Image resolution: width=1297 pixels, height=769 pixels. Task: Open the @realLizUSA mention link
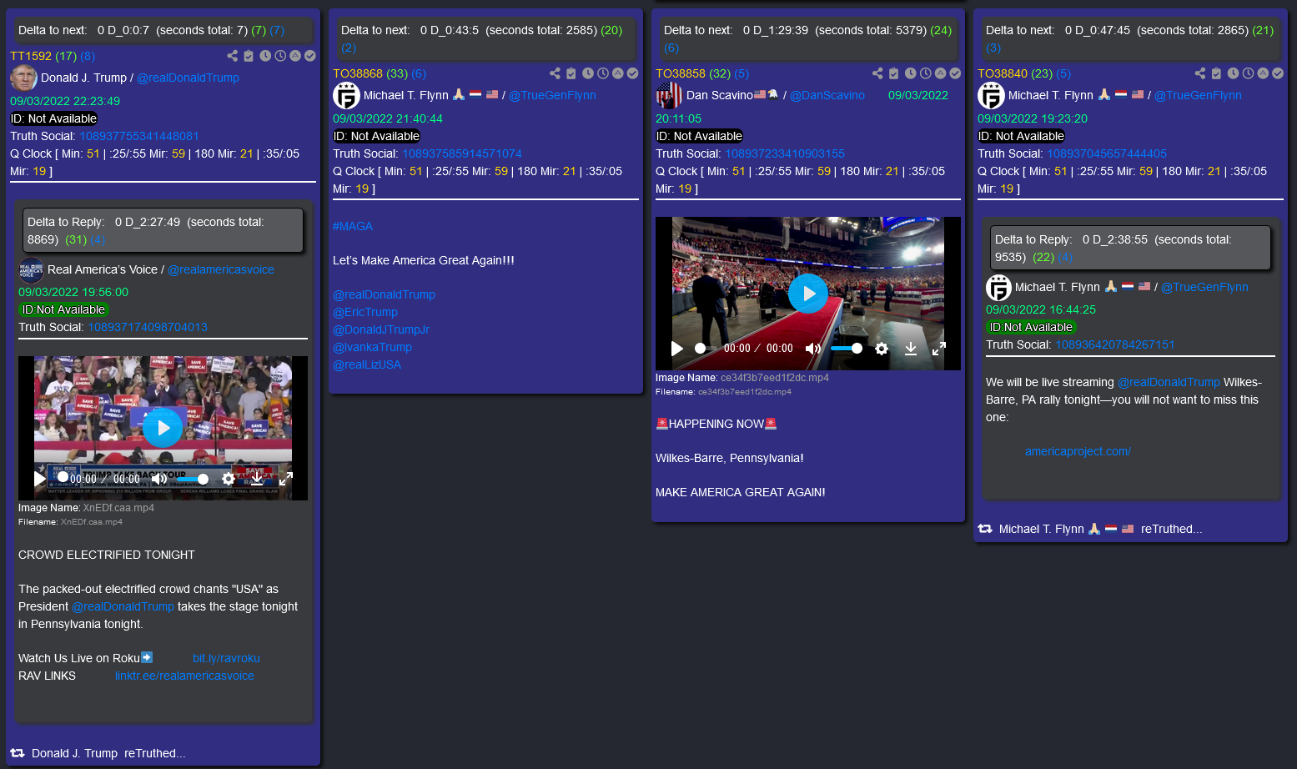pyautogui.click(x=367, y=364)
